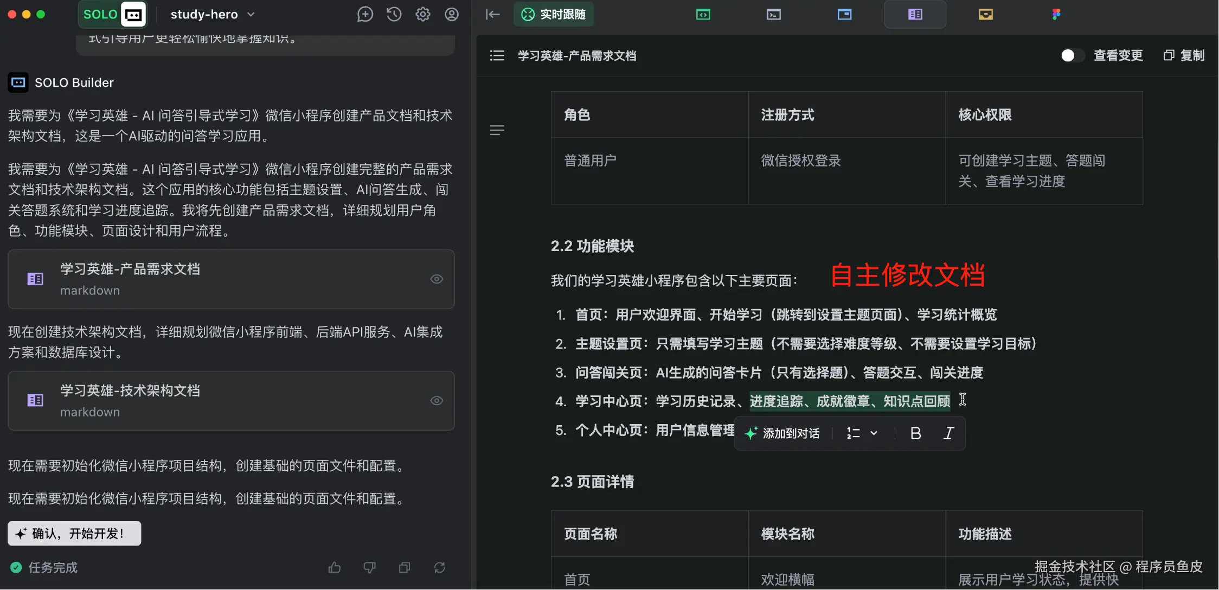Click the thumbs down feedback icon
This screenshot has width=1219, height=590.
click(369, 568)
